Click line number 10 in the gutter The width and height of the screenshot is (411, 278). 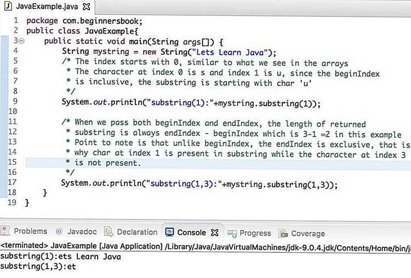tap(13, 111)
